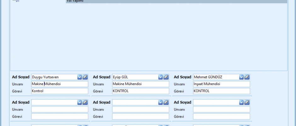Click eraser icon of empty Ad Soyad below Mehmet GÜNDÜZ
Image resolution: width=296 pixels, height=126 pixels.
[x=247, y=102]
